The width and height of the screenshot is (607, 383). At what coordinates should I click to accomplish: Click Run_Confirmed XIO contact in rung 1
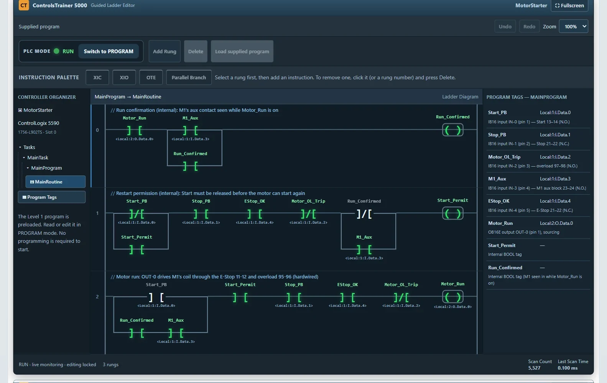[364, 213]
